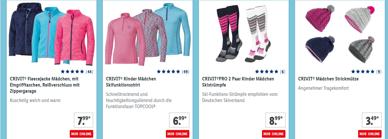This screenshot has height=139, width=388.
Task: Open the 44 reviews count for Fleecejacke
Action: coord(89,72)
